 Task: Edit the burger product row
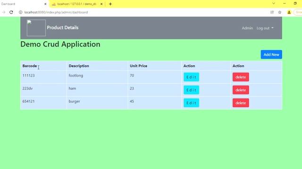click(x=191, y=103)
